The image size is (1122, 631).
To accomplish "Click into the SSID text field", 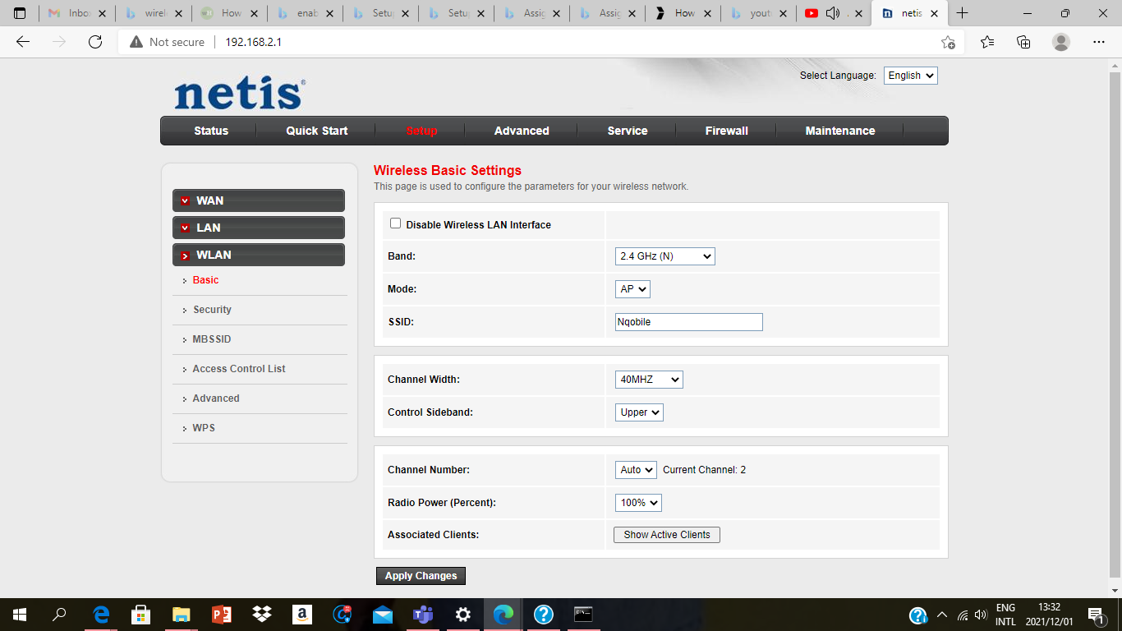I will point(688,322).
